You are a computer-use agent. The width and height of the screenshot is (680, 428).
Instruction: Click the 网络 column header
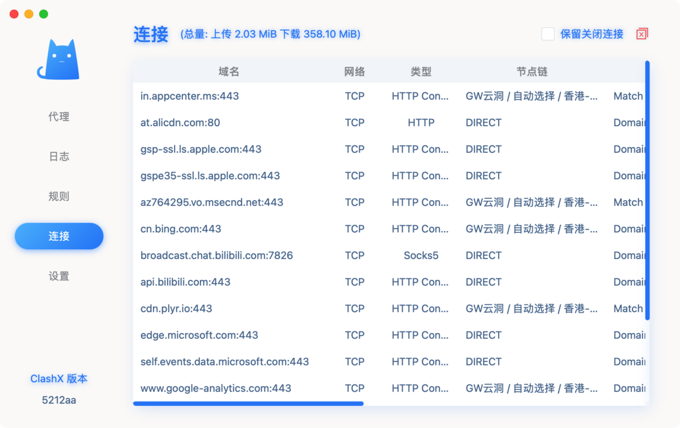tap(355, 72)
